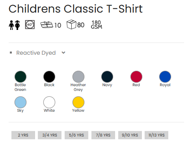Click the 11/13 YRS size button

(156, 135)
